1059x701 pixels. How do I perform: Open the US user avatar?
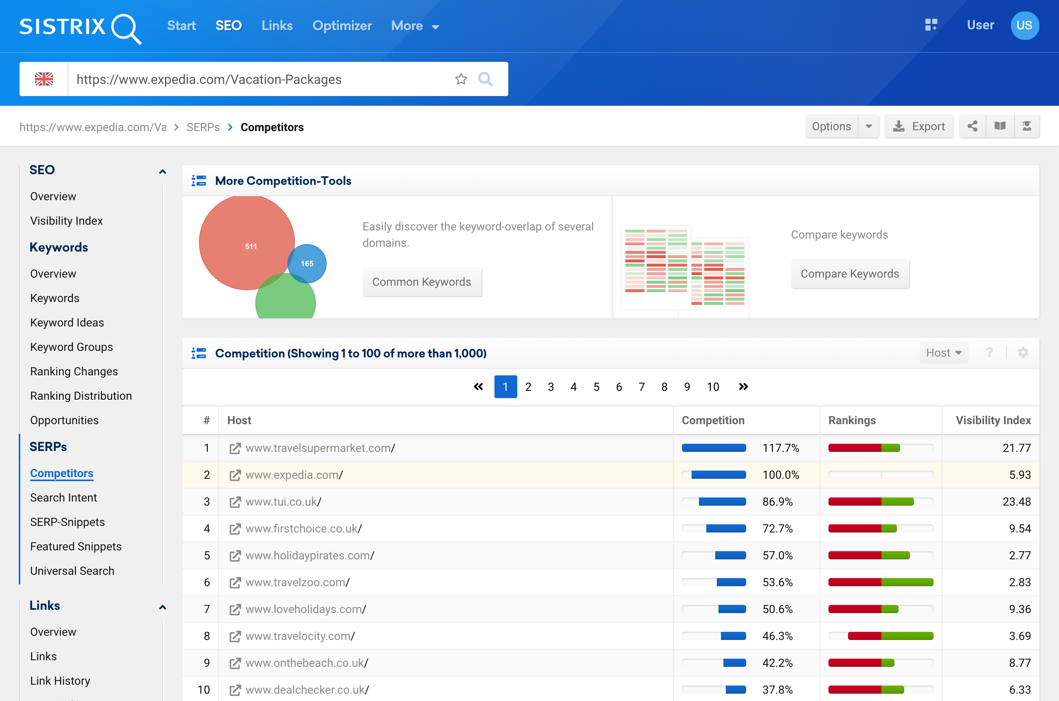click(1024, 26)
